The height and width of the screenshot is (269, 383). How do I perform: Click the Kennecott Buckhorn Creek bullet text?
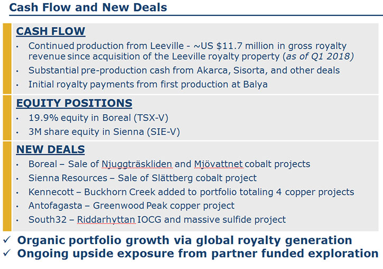pyautogui.click(x=191, y=192)
